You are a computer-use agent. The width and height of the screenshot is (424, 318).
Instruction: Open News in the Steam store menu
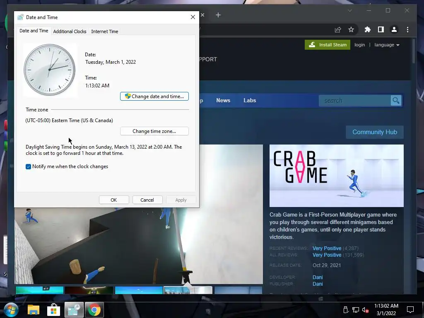[x=223, y=100]
